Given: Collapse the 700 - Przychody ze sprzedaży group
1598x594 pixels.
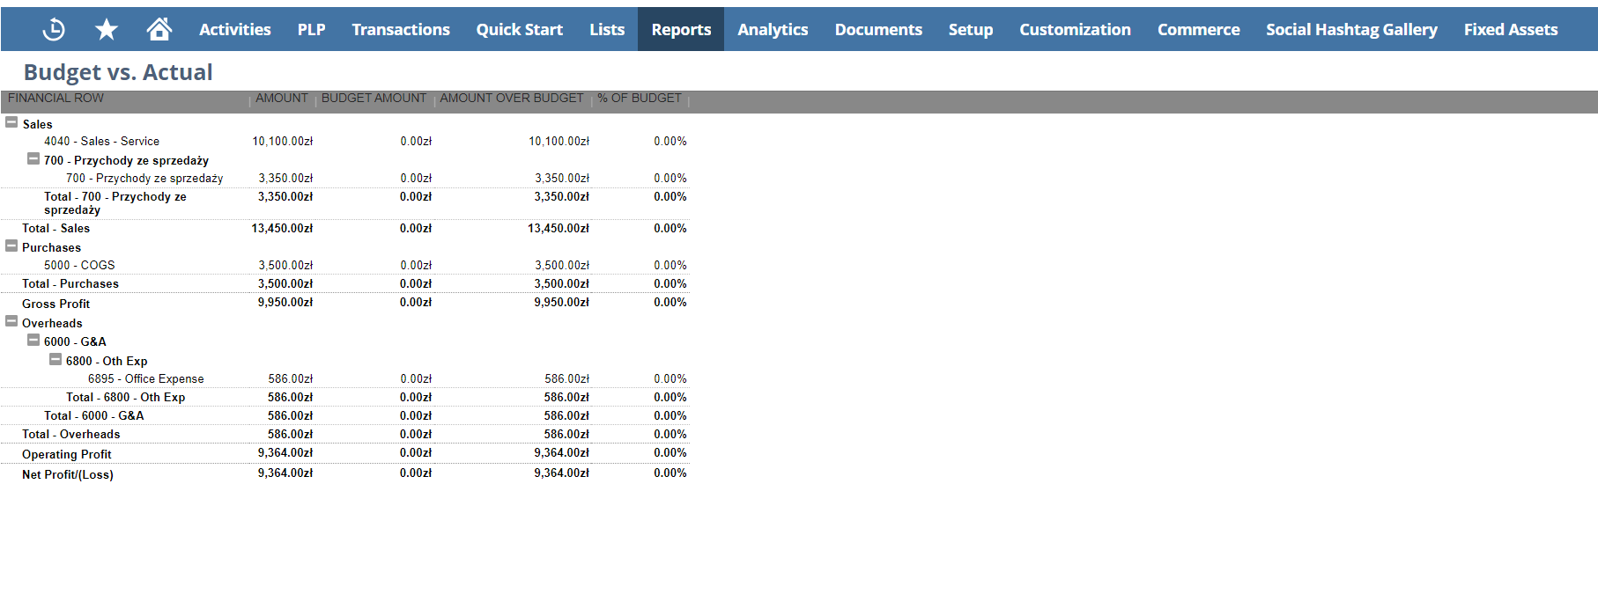Looking at the screenshot, I should click(x=33, y=159).
